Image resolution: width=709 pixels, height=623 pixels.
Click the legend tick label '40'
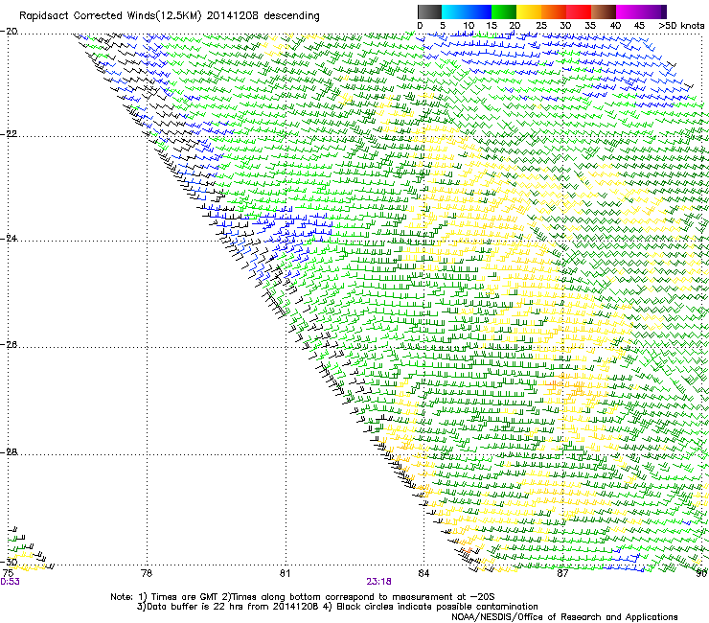(615, 26)
